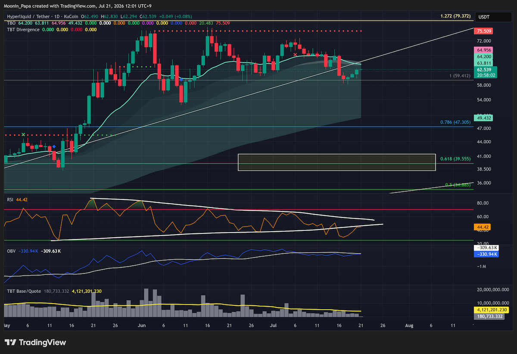Select the TBT Divergence indicator legend
The height and width of the screenshot is (354, 517).
23,30
